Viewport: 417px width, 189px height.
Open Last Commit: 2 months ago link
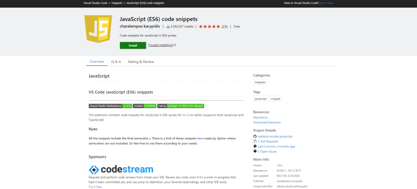pyautogui.click(x=276, y=146)
